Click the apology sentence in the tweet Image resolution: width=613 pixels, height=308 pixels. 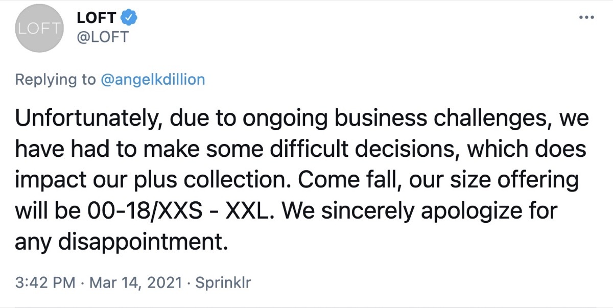coord(409,210)
